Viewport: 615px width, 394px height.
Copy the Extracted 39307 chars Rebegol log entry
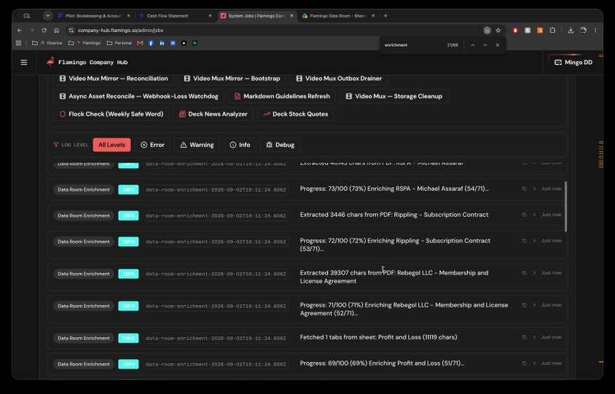tap(524, 273)
